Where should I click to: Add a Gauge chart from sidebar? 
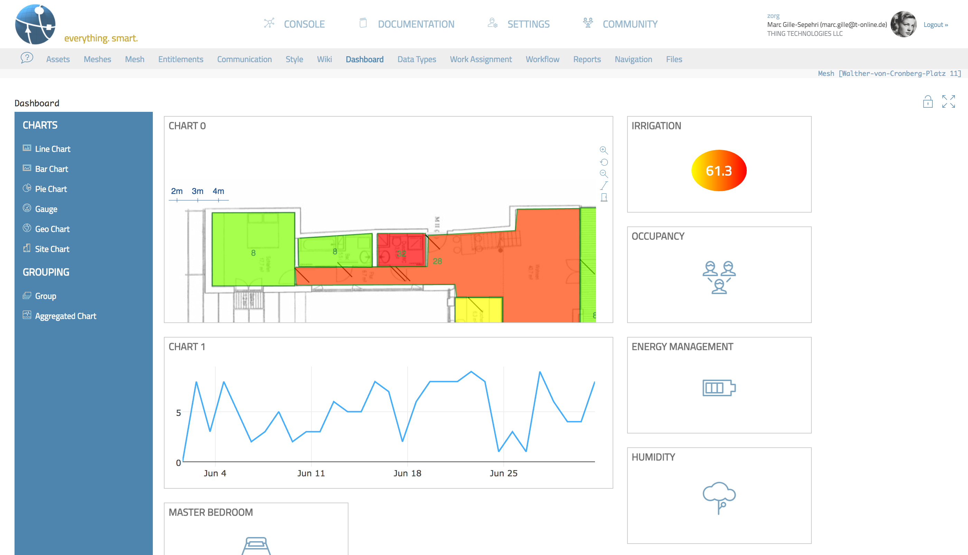[x=46, y=209]
